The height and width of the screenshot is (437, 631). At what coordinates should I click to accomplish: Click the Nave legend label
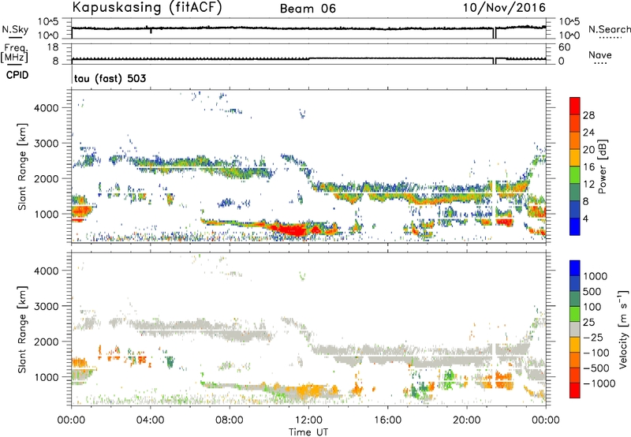pyautogui.click(x=600, y=55)
